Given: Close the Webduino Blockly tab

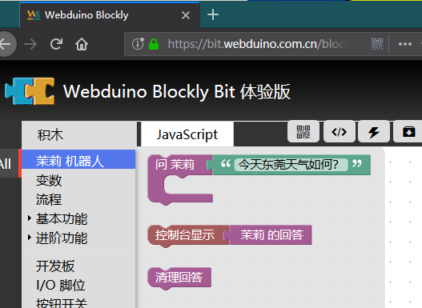Looking at the screenshot, I should [186, 15].
